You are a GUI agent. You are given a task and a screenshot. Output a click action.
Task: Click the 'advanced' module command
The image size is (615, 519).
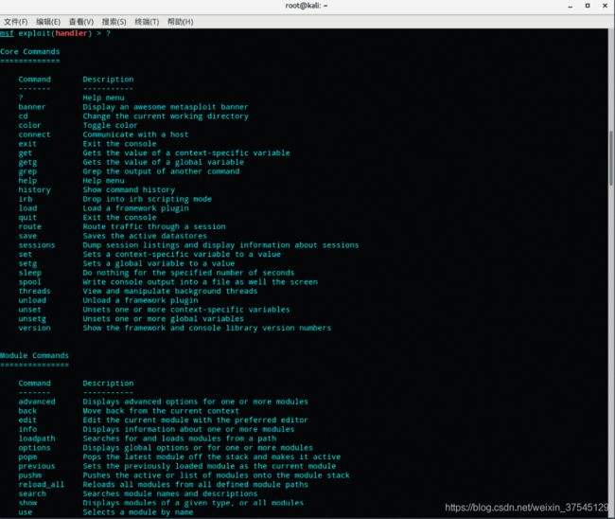[x=37, y=402]
